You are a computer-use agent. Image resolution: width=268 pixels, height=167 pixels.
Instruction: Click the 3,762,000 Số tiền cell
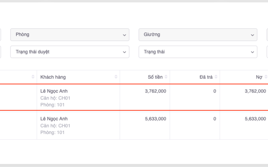click(x=155, y=91)
